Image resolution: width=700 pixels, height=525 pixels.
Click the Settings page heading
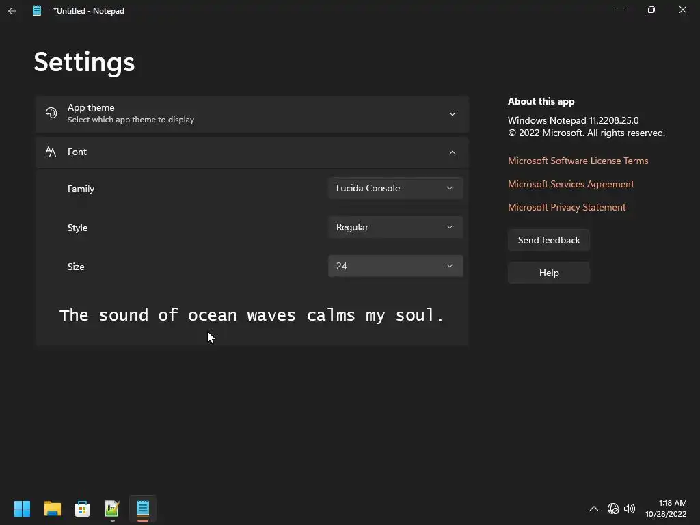(84, 62)
